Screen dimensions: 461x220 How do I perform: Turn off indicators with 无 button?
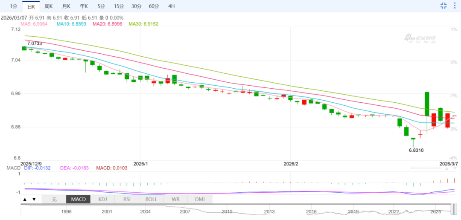(x=54, y=199)
